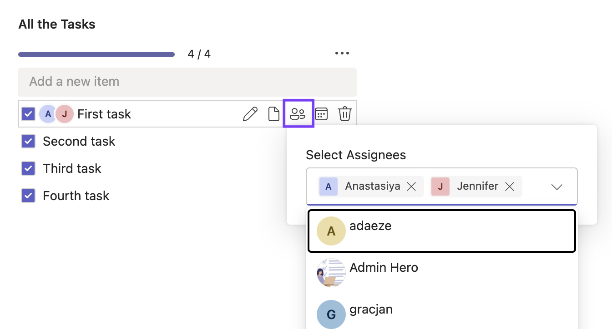Click the 4/4 progress bar

96,54
